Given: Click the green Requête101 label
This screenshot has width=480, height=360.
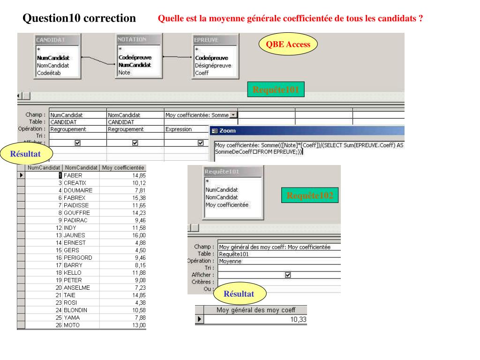Looking at the screenshot, I should (x=276, y=90).
